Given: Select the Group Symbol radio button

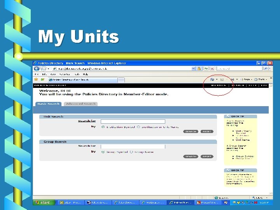Looking at the screenshot, I should (x=103, y=152).
